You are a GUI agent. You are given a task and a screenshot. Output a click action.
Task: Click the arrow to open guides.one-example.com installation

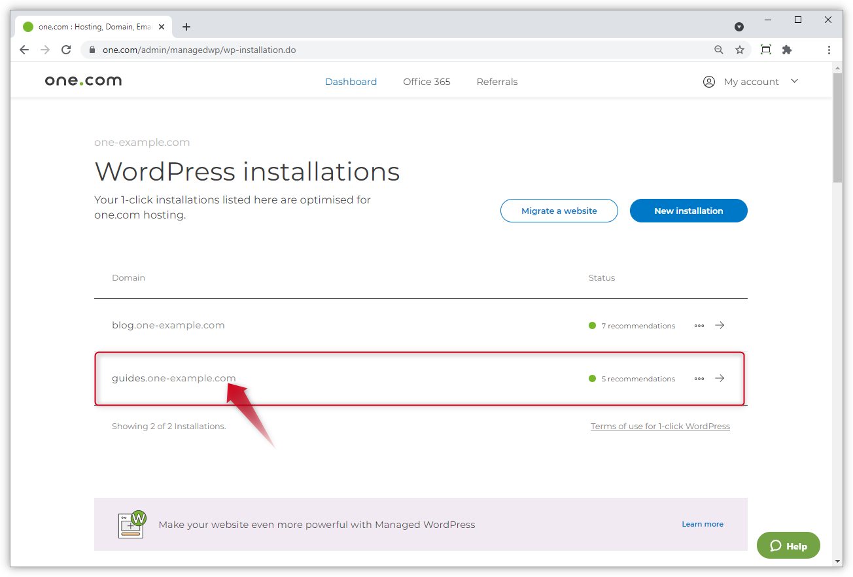click(x=720, y=378)
